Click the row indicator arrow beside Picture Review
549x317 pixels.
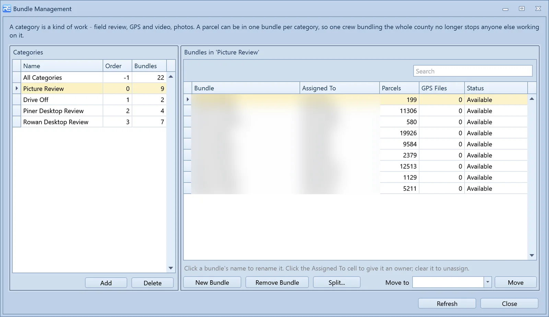[17, 89]
